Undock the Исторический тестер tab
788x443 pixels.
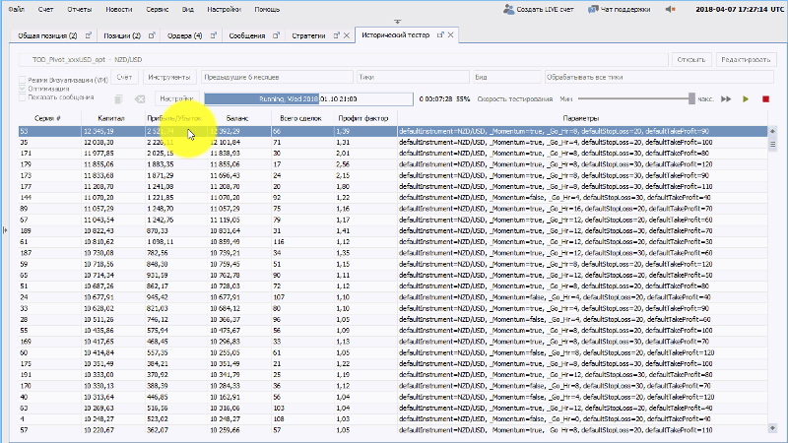(440, 35)
